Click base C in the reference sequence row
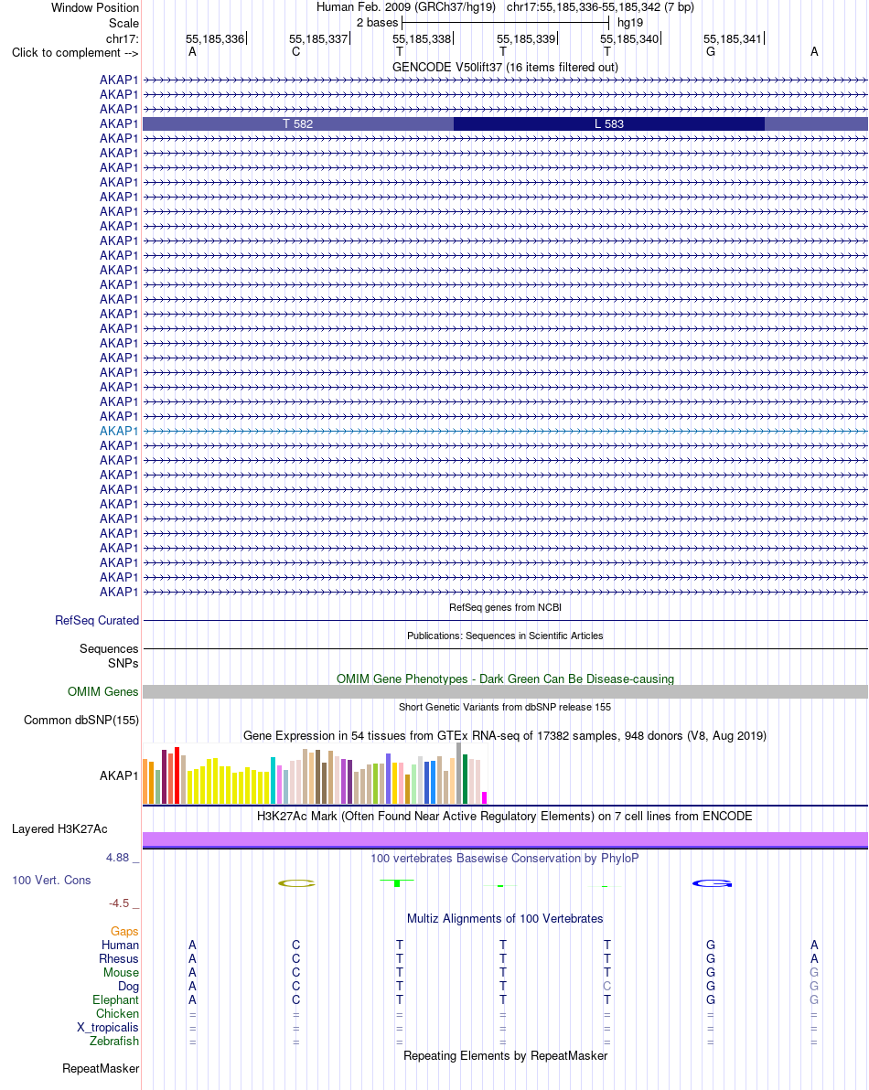 (296, 52)
